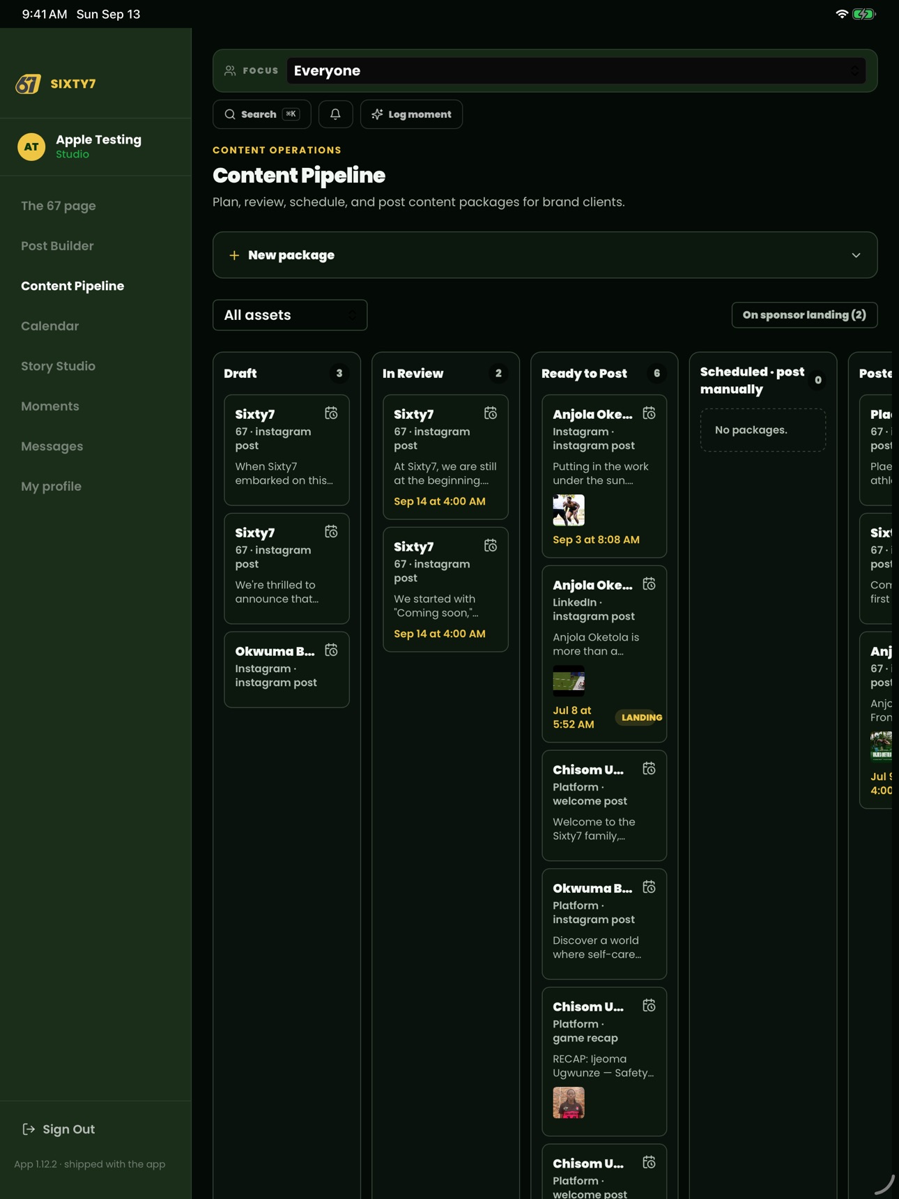Click schedule icon on Anjola LinkedIn card
This screenshot has height=1199, width=899.
coord(649,584)
